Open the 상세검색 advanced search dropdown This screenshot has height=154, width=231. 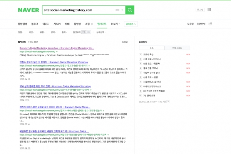(101, 32)
